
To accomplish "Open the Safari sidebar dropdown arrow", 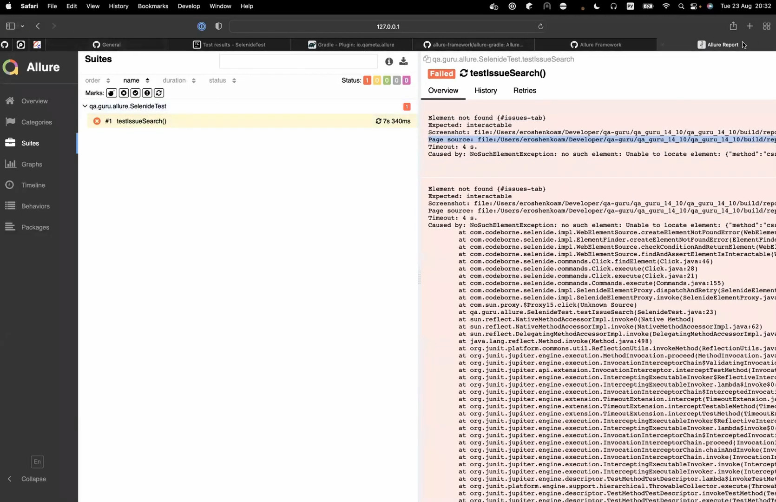I will [22, 26].
